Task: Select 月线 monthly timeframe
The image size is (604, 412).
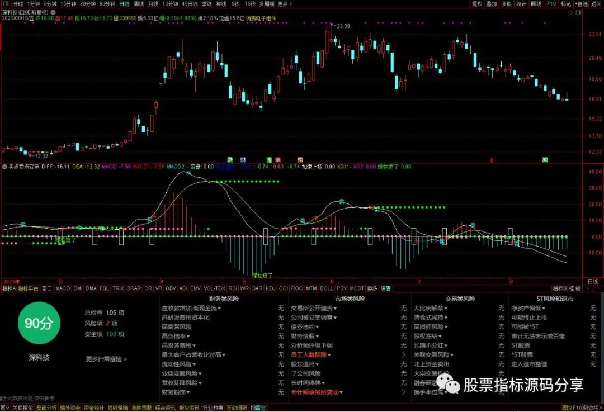Action: click(153, 3)
